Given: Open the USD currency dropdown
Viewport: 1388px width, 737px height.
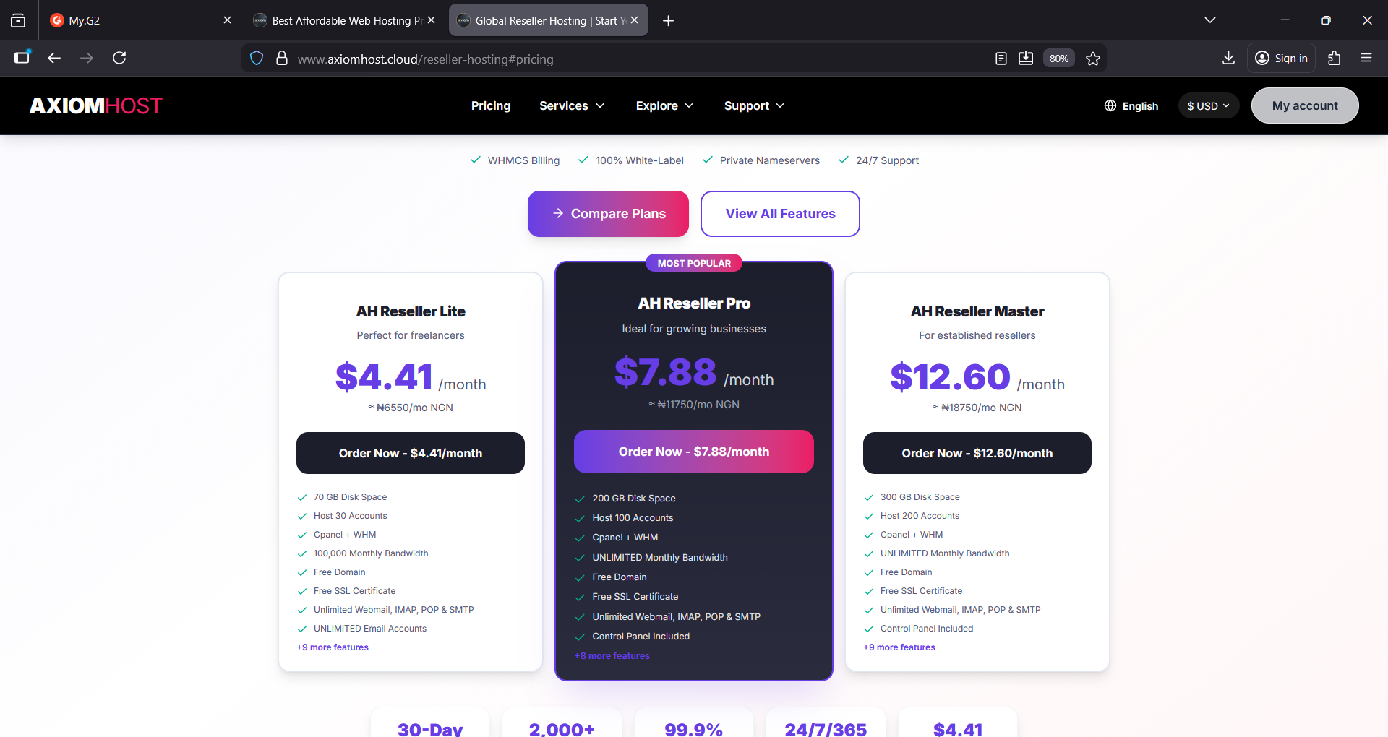Looking at the screenshot, I should click(x=1209, y=106).
